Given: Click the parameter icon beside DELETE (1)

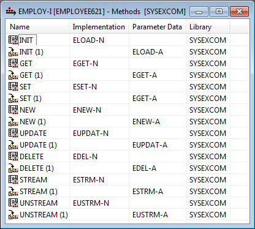Looking at the screenshot, I should coord(13,168).
